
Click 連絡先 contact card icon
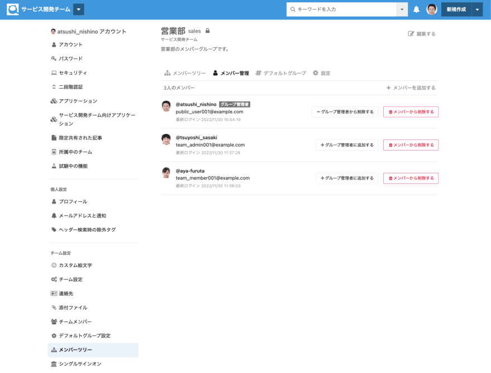[54, 293]
